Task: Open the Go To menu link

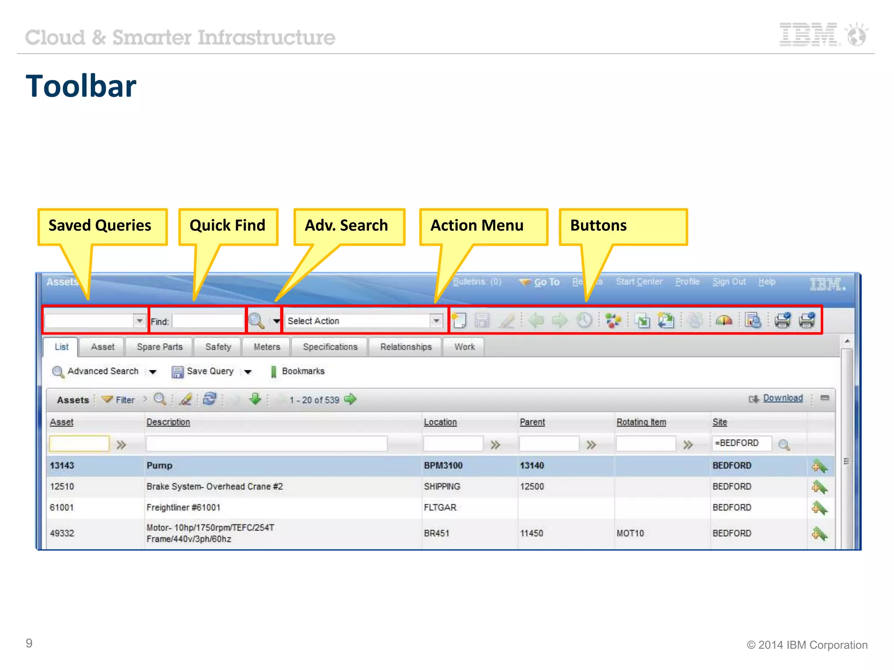Action: [x=547, y=282]
